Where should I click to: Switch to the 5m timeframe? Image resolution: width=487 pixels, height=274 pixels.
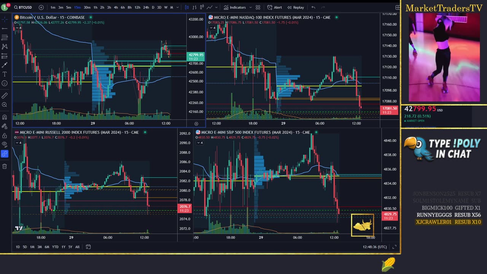(68, 7)
